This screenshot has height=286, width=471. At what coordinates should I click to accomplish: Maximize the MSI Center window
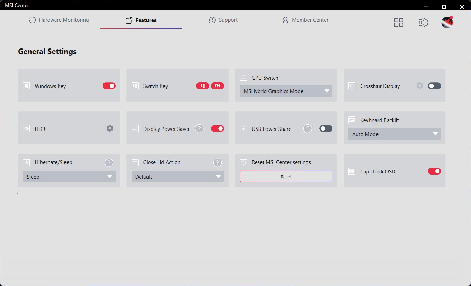point(444,6)
